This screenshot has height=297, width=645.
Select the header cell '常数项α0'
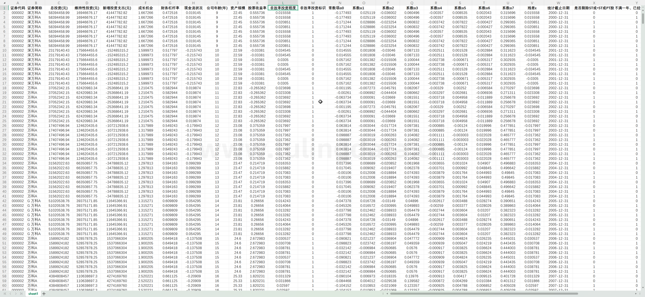point(340,8)
